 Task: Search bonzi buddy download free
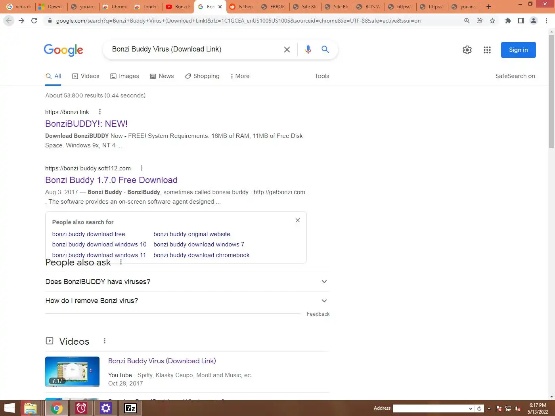[x=88, y=234]
